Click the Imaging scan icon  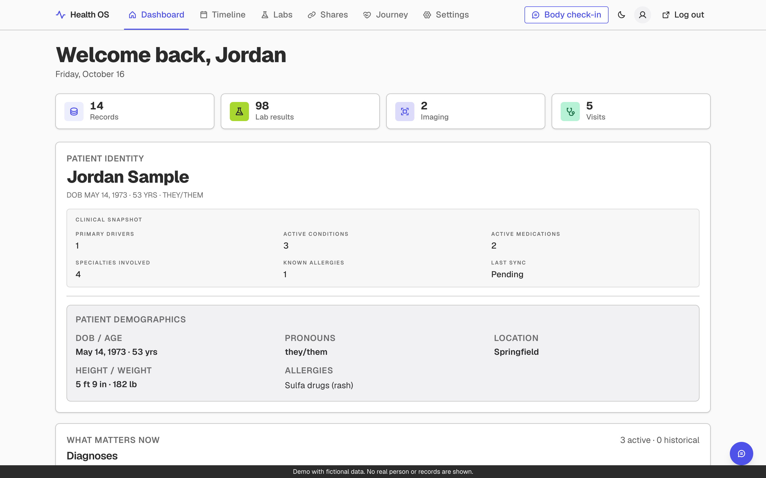405,111
